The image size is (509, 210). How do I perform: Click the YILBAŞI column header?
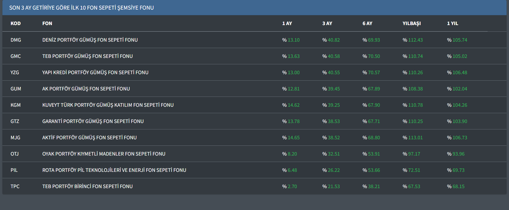[x=411, y=23]
